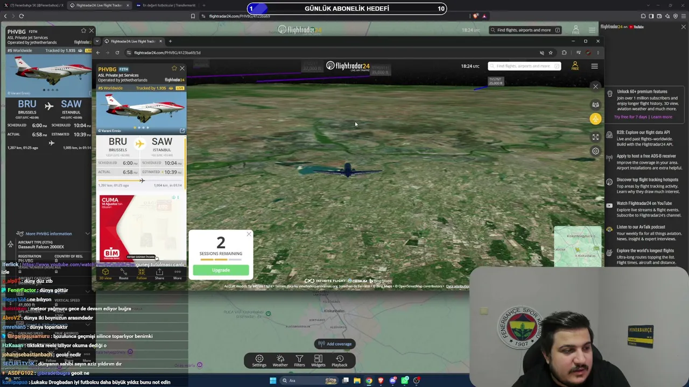Screen dimensions: 689x387
Task: Focus the front window flight search field
Action: 524,66
